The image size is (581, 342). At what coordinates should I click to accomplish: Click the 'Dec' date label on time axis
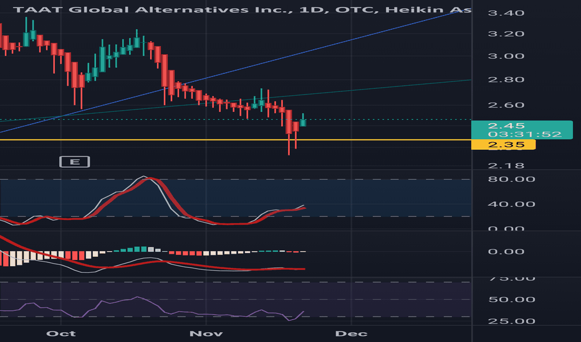tap(351, 333)
